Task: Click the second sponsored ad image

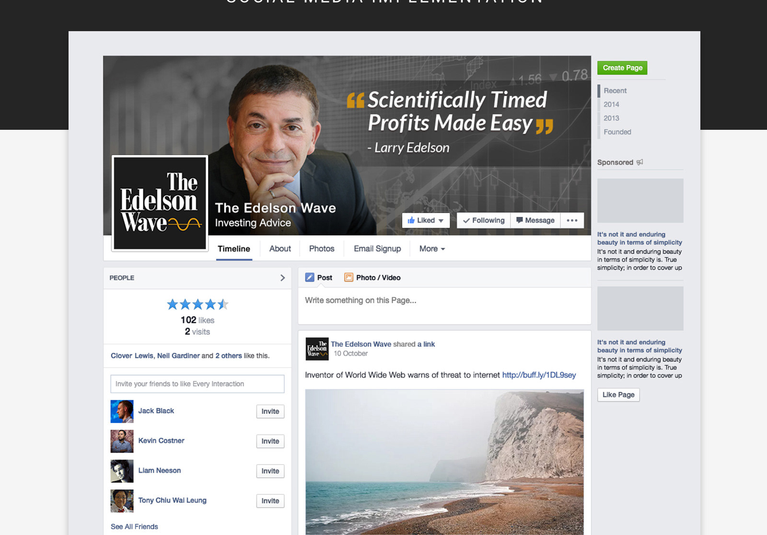Action: [640, 308]
